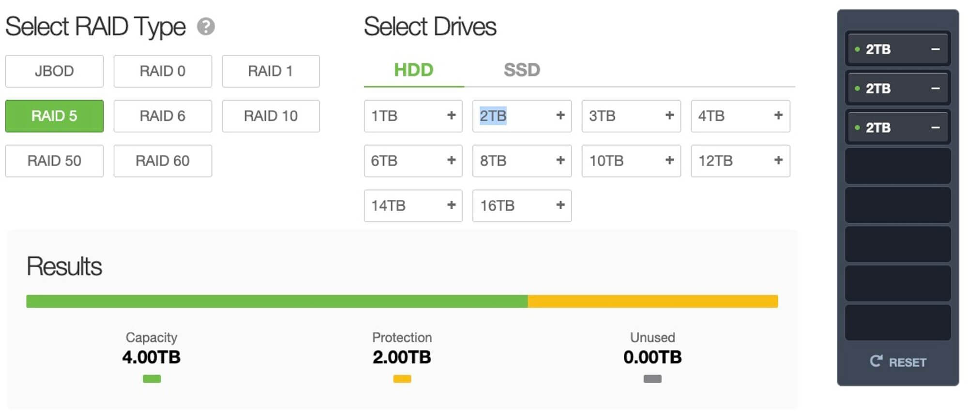The image size is (968, 416).
Task: Click the 0.00TB unused value
Action: tap(652, 357)
